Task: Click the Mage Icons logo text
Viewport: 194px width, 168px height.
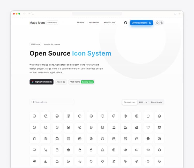Action: pyautogui.click(x=37, y=23)
